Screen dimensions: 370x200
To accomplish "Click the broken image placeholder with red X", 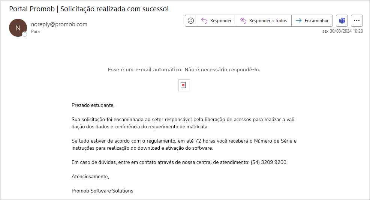I will click(184, 85).
